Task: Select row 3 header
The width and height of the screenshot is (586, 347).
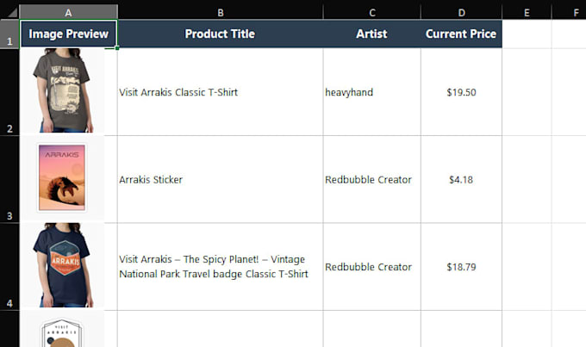Action: 9,179
